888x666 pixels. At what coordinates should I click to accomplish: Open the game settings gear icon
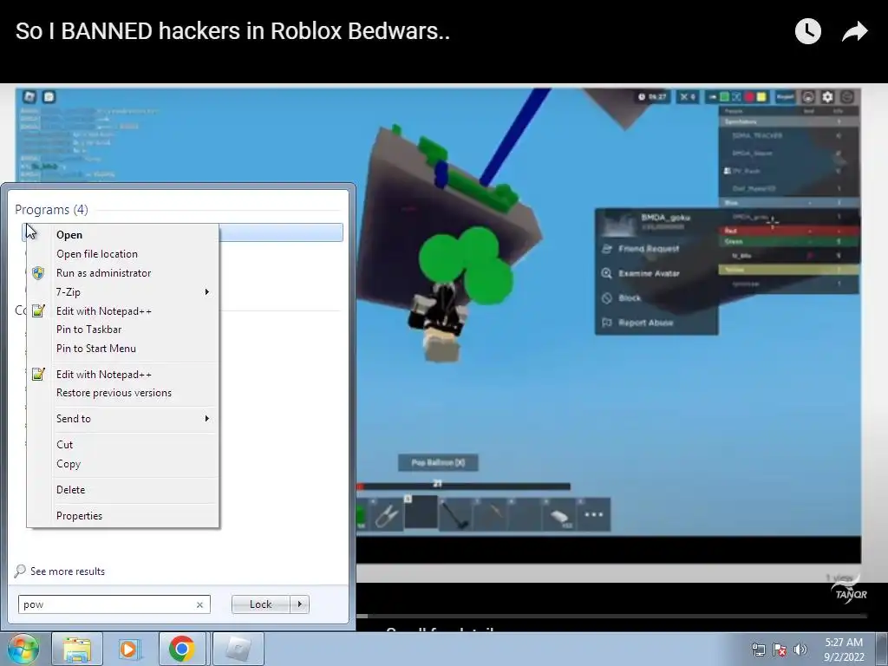pos(827,97)
